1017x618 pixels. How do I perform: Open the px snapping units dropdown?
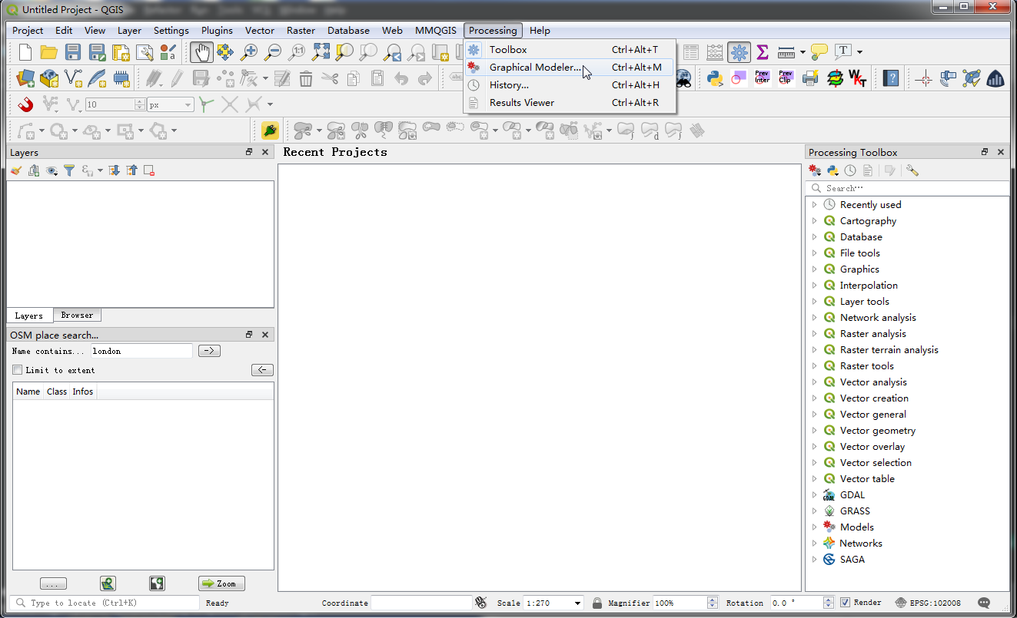tap(171, 104)
